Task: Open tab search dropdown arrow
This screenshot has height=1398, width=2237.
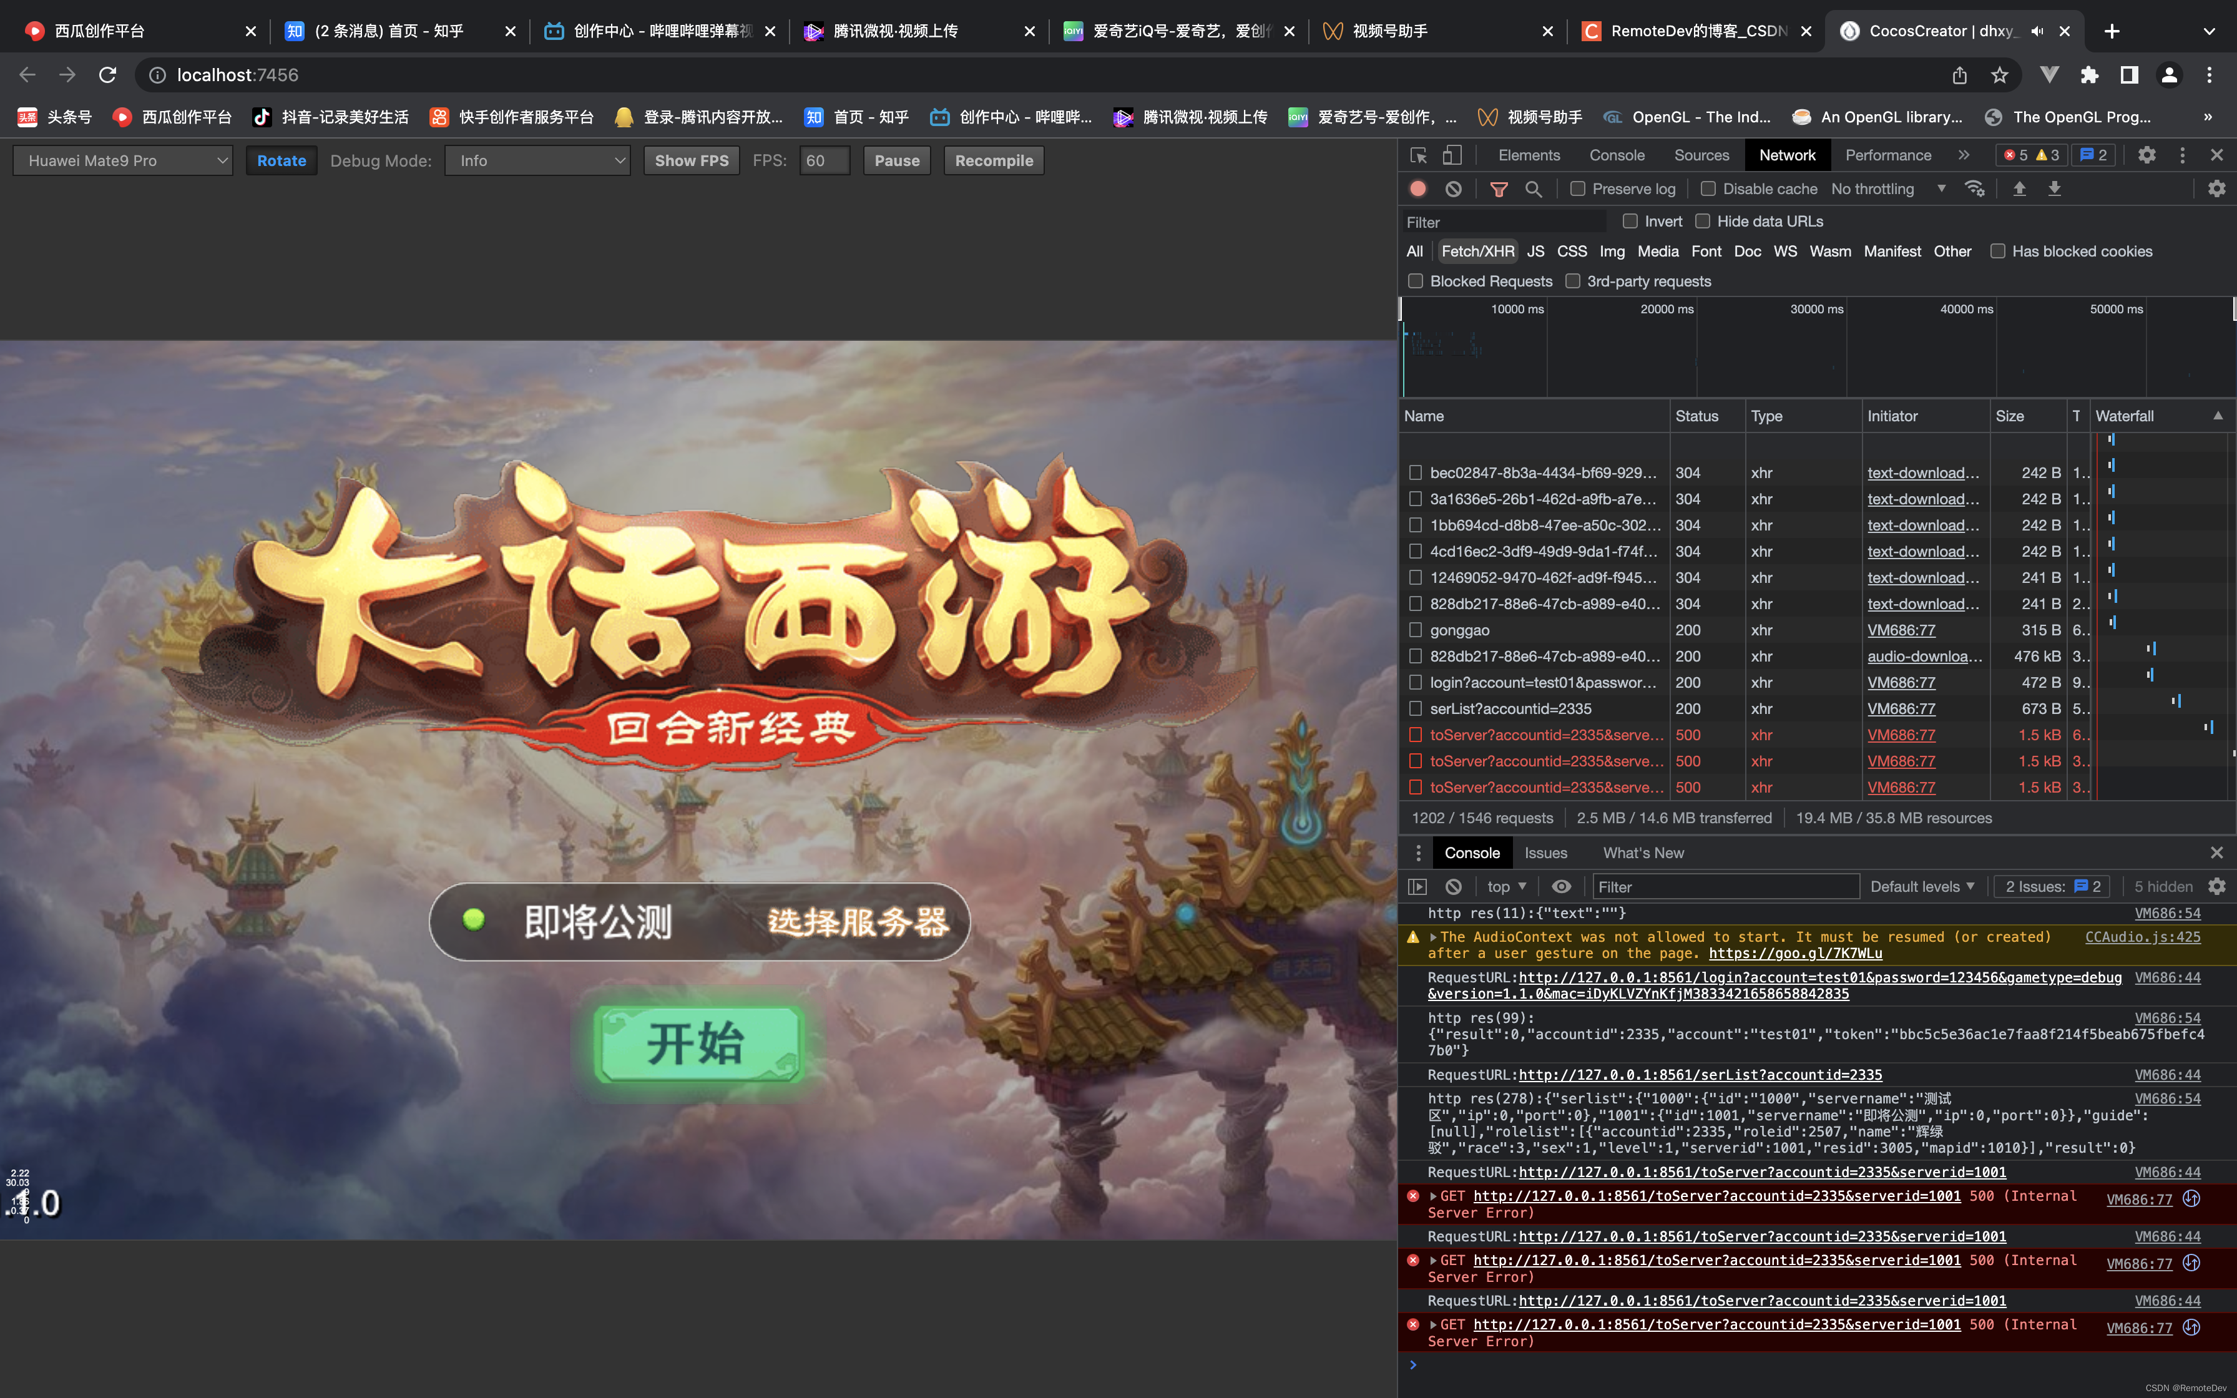Action: click(x=2210, y=31)
